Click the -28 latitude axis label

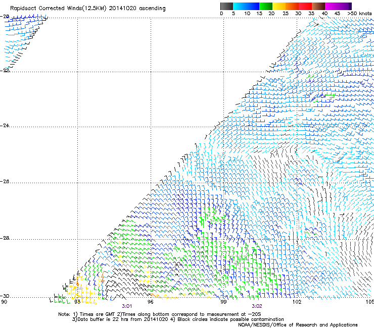coord(5,238)
